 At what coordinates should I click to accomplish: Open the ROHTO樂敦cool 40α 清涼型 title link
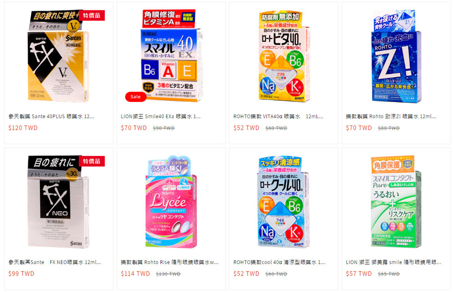(279, 262)
